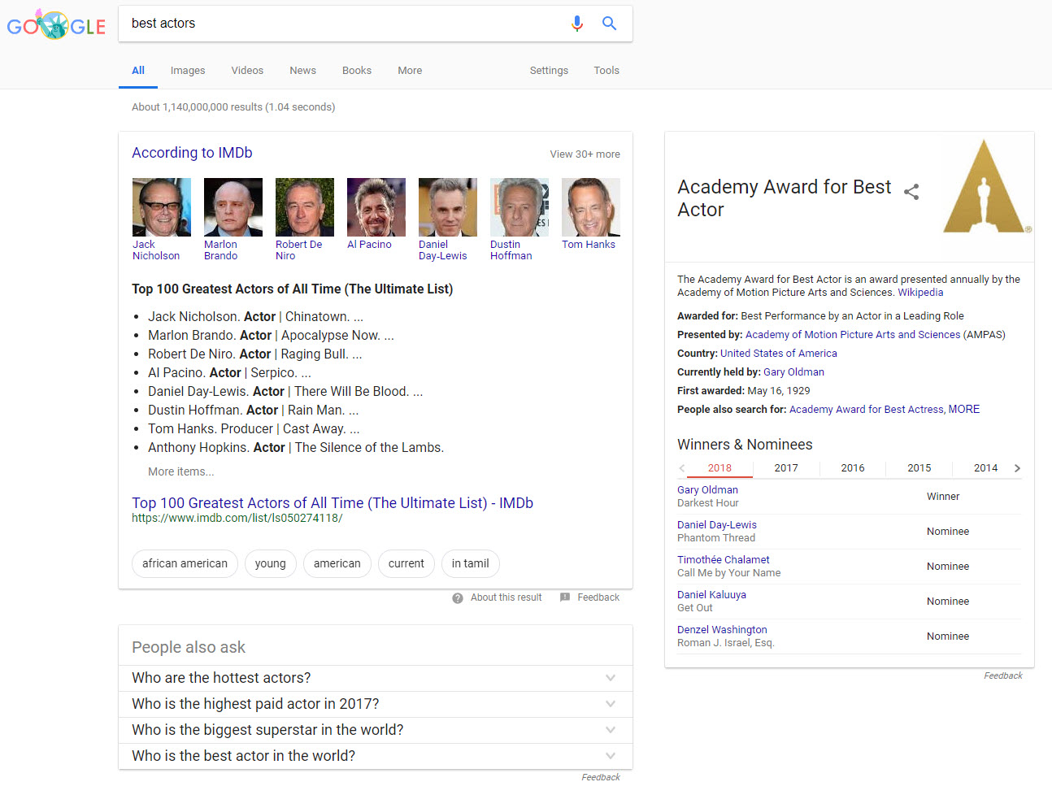Click the voice search microphone icon
The width and height of the screenshot is (1052, 795).
(x=577, y=24)
